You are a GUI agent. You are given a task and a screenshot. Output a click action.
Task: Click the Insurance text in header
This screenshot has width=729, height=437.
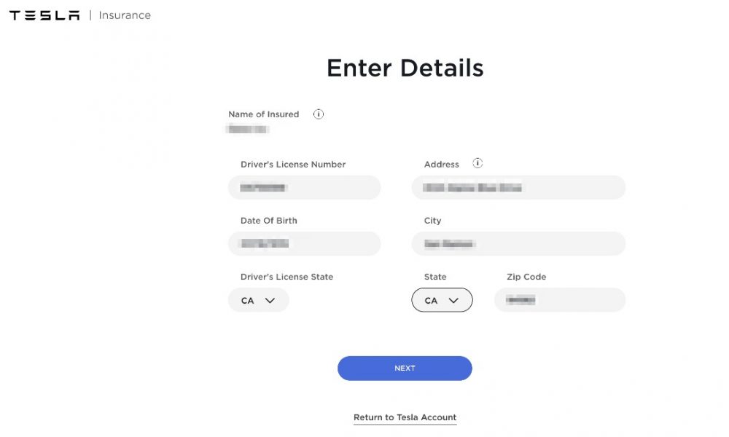125,15
